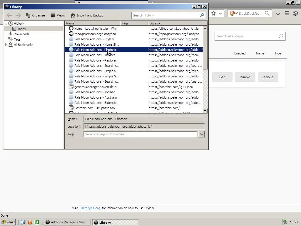This screenshot has width=301, height=226.
Task: Click the Library taskbar button
Action: [115, 222]
